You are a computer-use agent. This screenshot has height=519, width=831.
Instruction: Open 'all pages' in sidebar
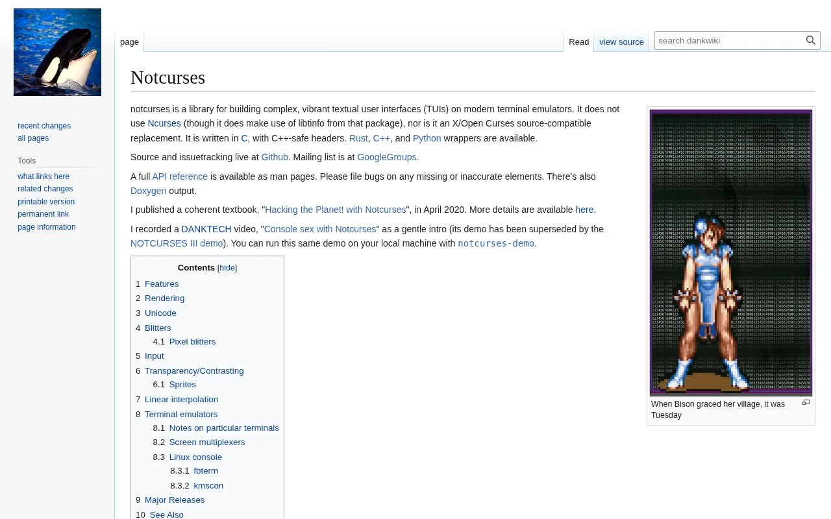pyautogui.click(x=33, y=138)
